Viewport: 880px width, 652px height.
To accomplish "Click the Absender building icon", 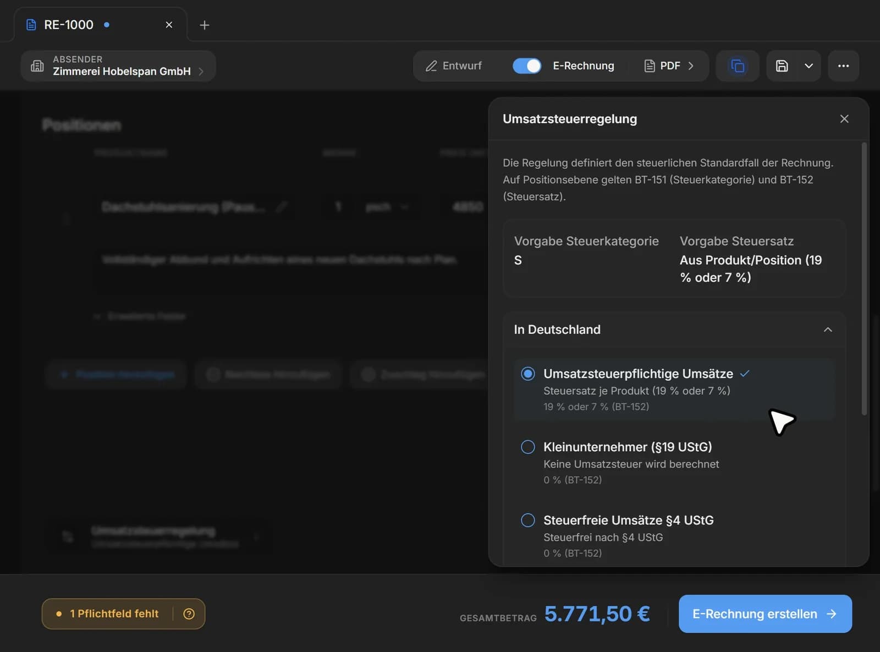I will click(37, 66).
